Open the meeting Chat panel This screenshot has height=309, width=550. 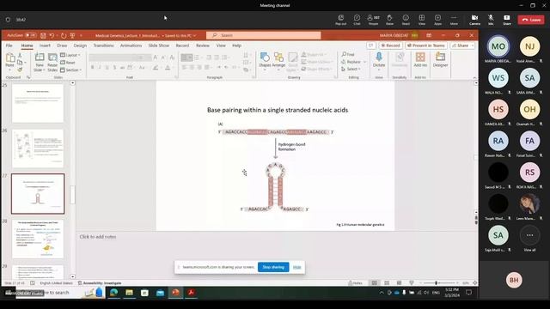pyautogui.click(x=357, y=20)
